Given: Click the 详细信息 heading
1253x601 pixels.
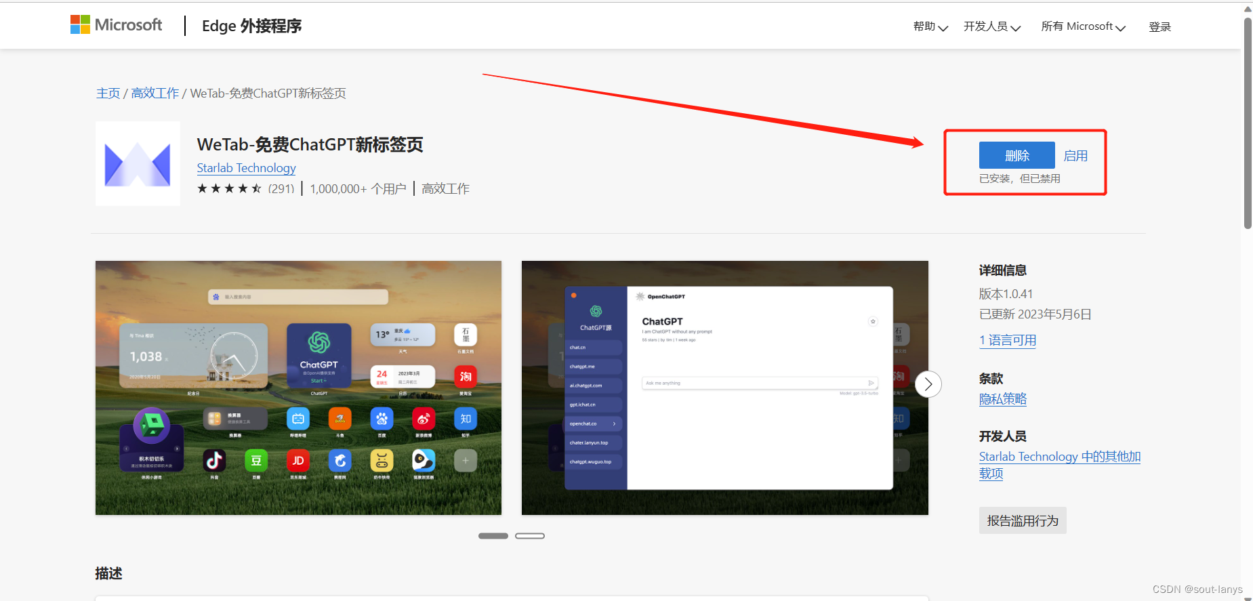Looking at the screenshot, I should coord(1003,270).
